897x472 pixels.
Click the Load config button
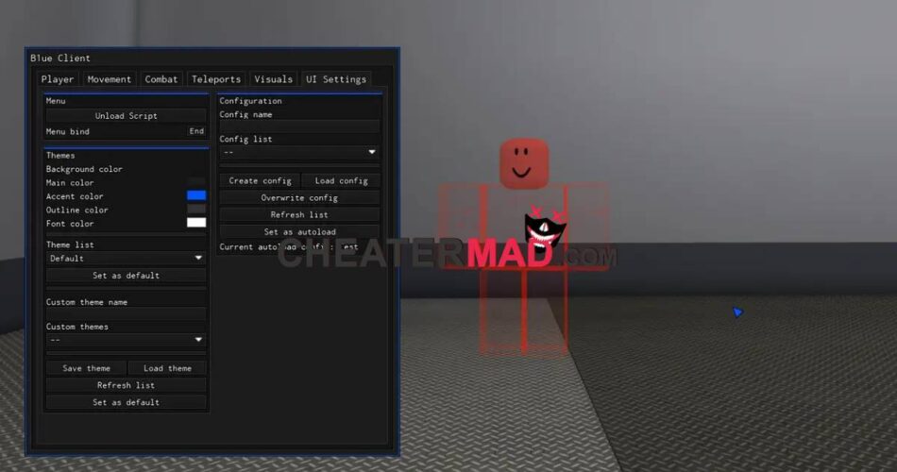coord(341,180)
